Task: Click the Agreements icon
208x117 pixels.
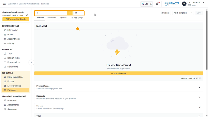Action: coord(5,105)
